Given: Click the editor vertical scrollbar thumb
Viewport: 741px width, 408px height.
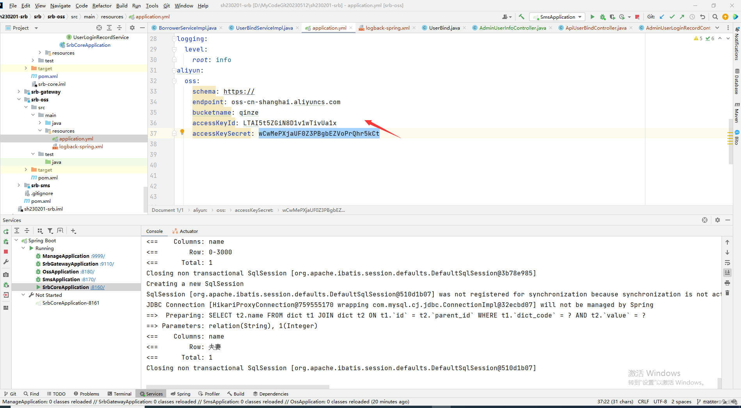Looking at the screenshot, I should coord(730,141).
